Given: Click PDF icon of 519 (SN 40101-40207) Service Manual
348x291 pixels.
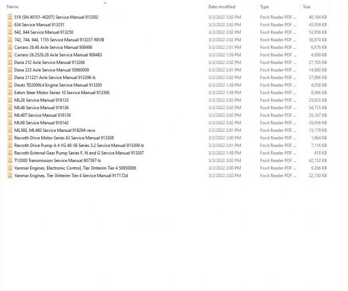Looking at the screenshot, I should coord(10,17).
